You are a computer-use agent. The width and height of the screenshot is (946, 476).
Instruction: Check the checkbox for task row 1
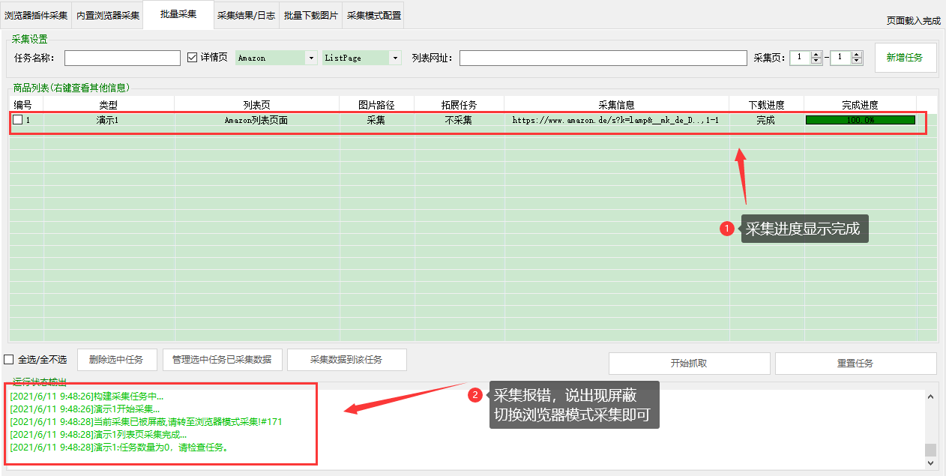17,120
